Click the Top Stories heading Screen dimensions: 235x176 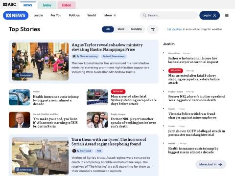[x=24, y=29]
